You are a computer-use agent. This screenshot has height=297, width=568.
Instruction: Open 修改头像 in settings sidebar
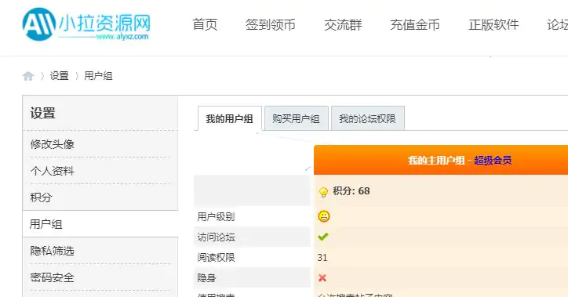click(52, 144)
